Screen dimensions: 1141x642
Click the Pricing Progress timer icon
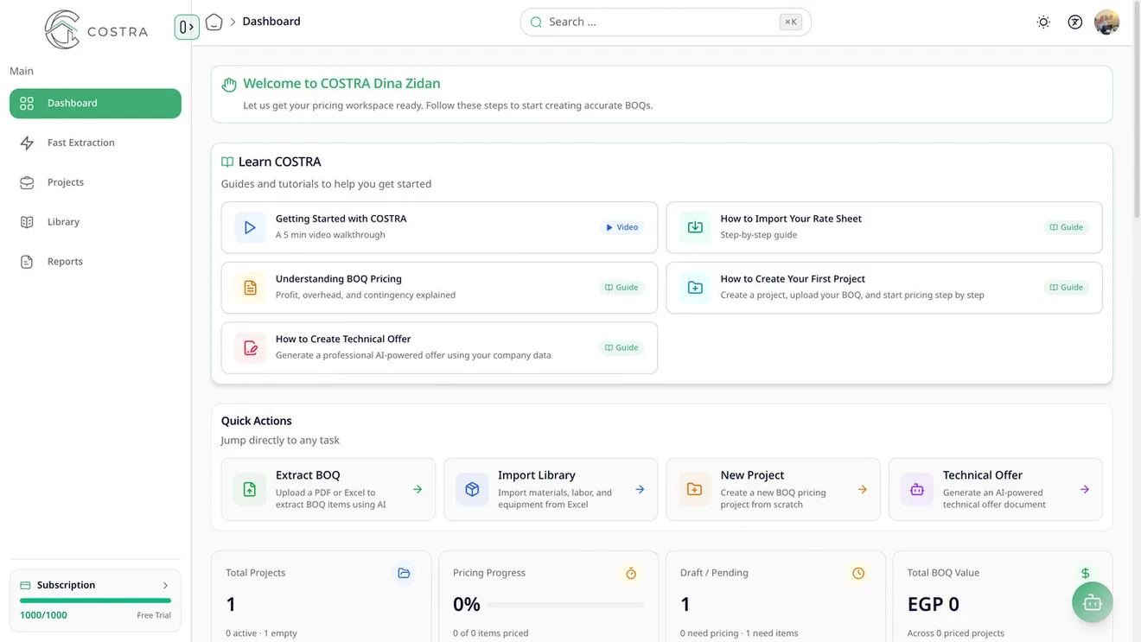631,574
